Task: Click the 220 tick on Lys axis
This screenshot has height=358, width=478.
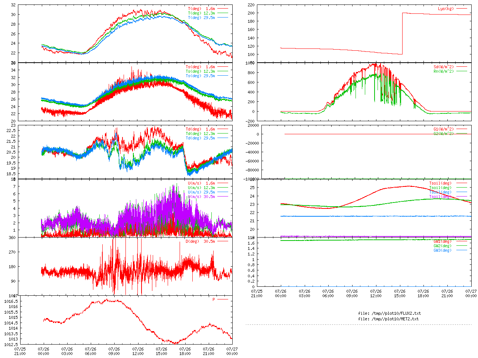Action: (x=251, y=5)
